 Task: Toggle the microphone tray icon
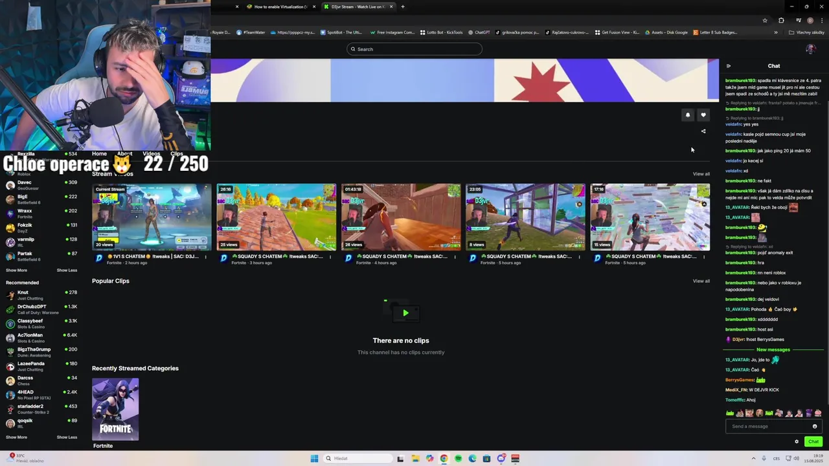[x=765, y=458]
